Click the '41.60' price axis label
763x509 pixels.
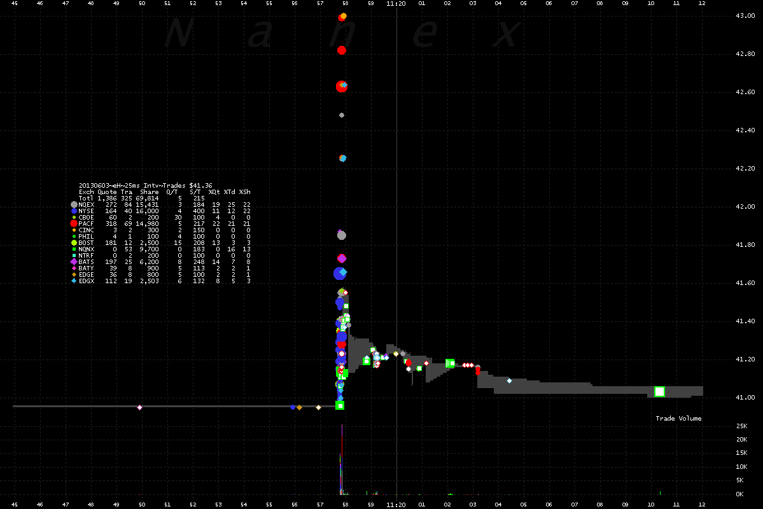click(x=745, y=282)
